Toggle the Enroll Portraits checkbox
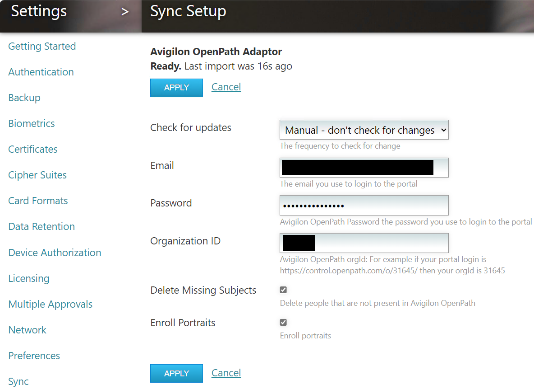Image resolution: width=534 pixels, height=389 pixels. point(283,322)
